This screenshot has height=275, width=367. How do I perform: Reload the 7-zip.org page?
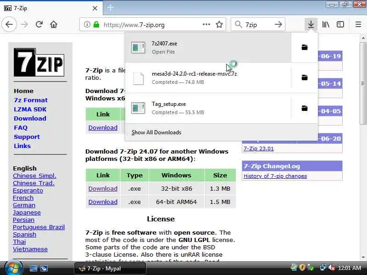[39, 24]
